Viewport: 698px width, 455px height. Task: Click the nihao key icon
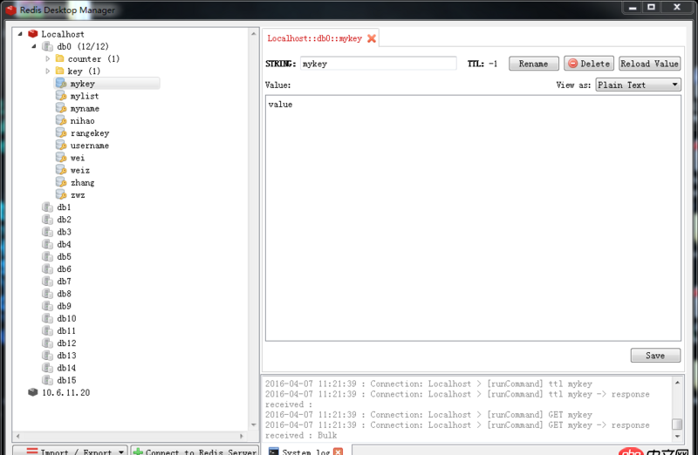(61, 120)
